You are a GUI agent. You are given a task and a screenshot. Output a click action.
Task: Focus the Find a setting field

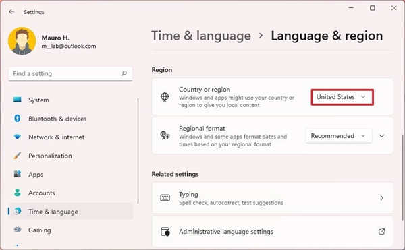pyautogui.click(x=70, y=73)
